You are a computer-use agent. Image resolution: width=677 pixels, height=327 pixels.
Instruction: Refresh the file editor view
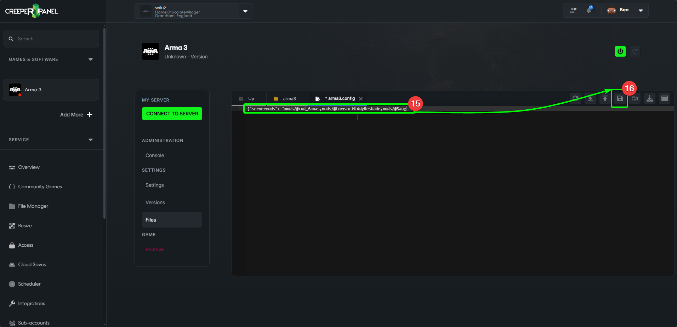(x=575, y=98)
